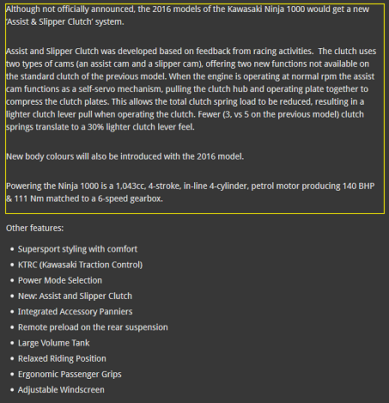Image resolution: width=389 pixels, height=403 pixels.
Task: Click the 'New body colours' sentence
Action: click(x=125, y=156)
